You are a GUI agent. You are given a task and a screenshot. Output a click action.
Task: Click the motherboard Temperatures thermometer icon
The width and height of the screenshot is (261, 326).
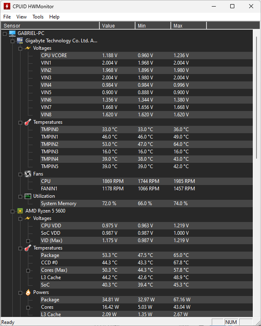[x=28, y=122]
